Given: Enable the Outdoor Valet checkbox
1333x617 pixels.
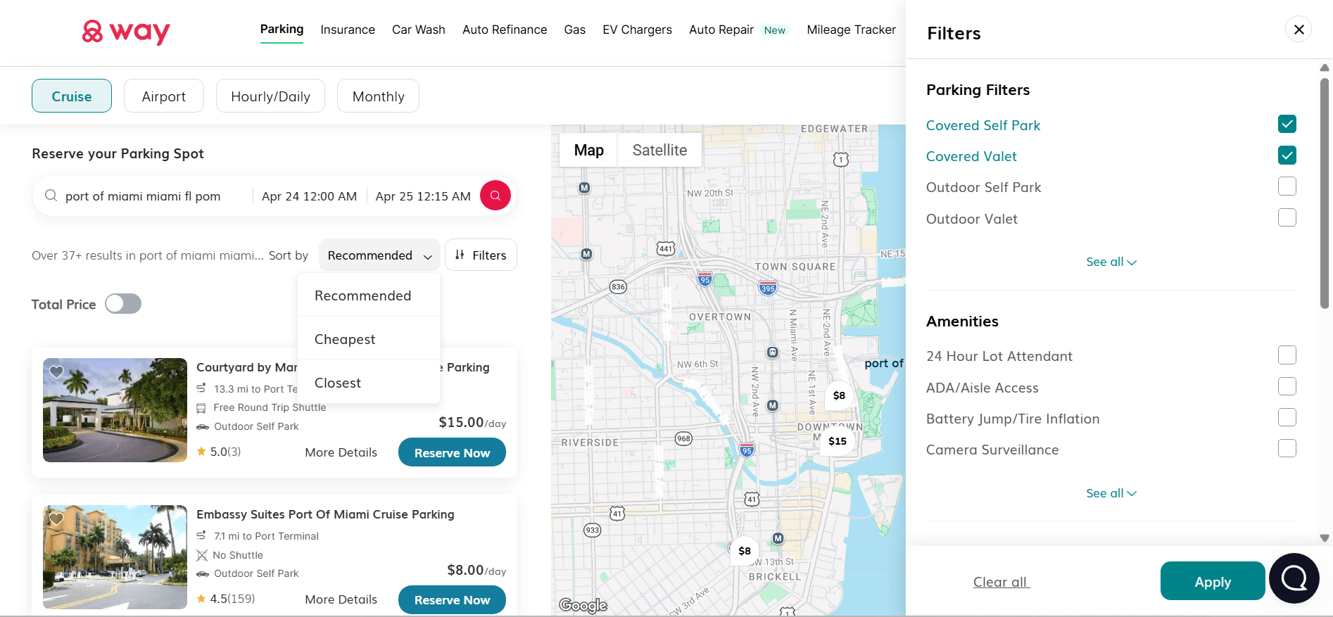Looking at the screenshot, I should pyautogui.click(x=1287, y=218).
